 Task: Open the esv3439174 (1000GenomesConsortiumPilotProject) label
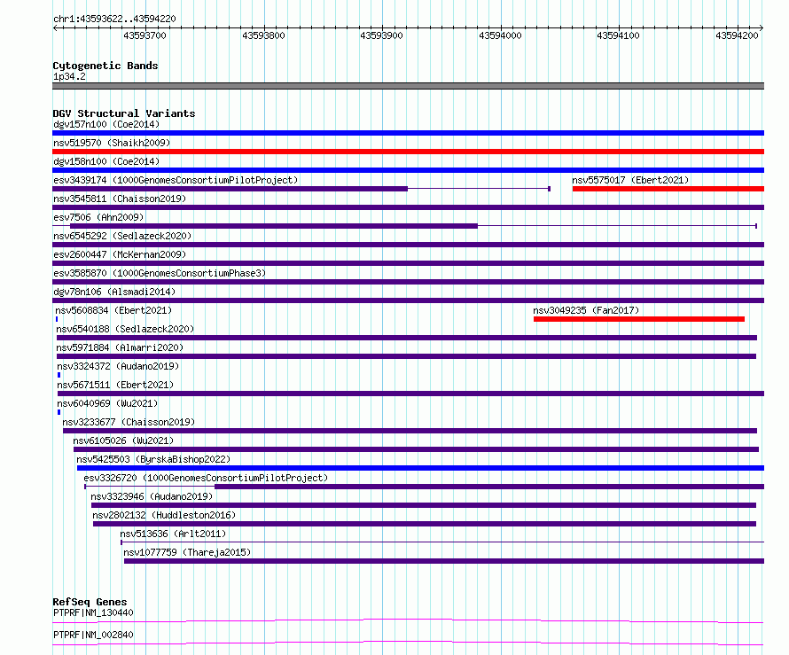pos(176,180)
